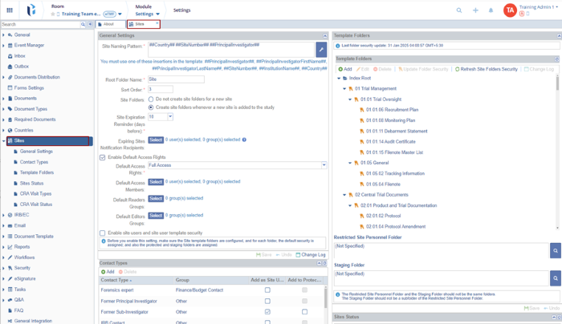Click help icon next to Expiring Sites recipients
562x324 pixels.
pyautogui.click(x=244, y=140)
